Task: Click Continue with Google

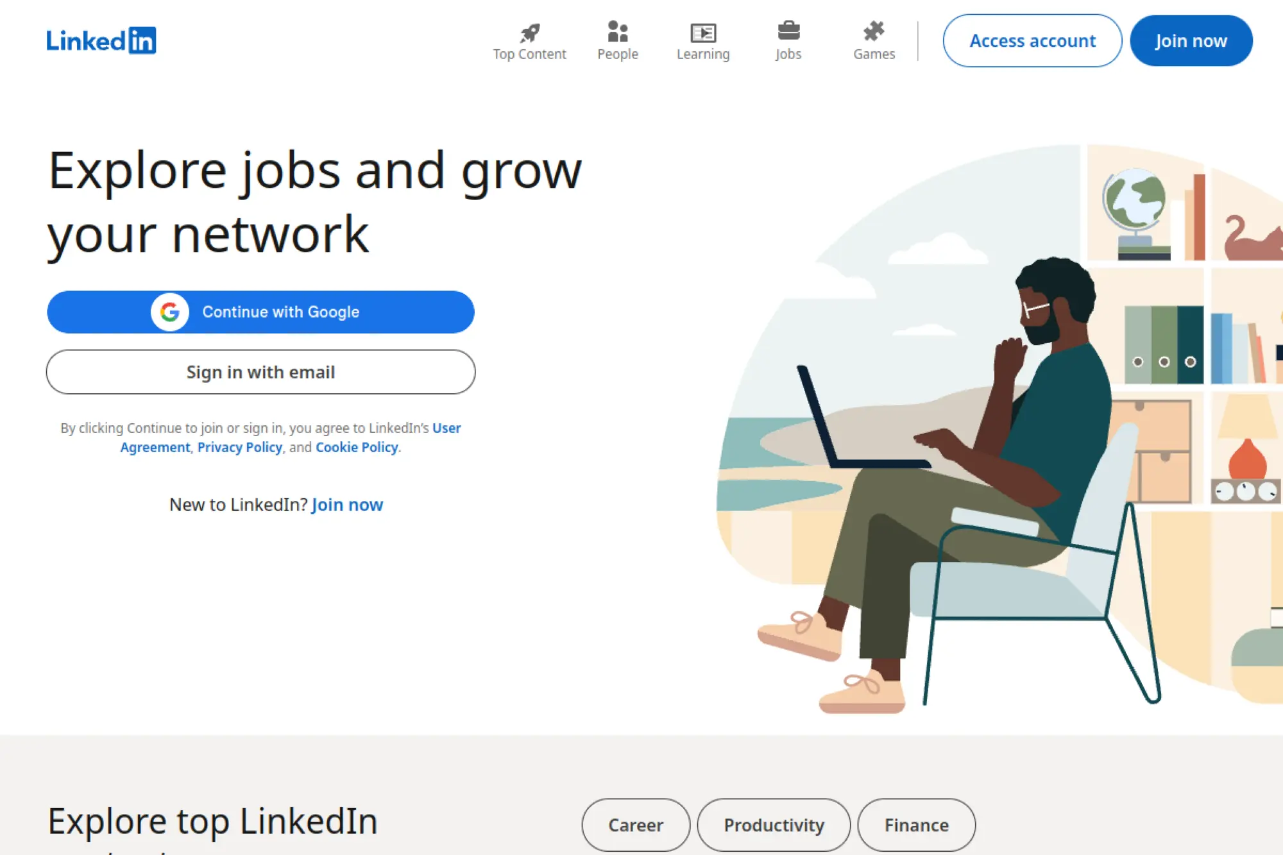Action: (259, 312)
